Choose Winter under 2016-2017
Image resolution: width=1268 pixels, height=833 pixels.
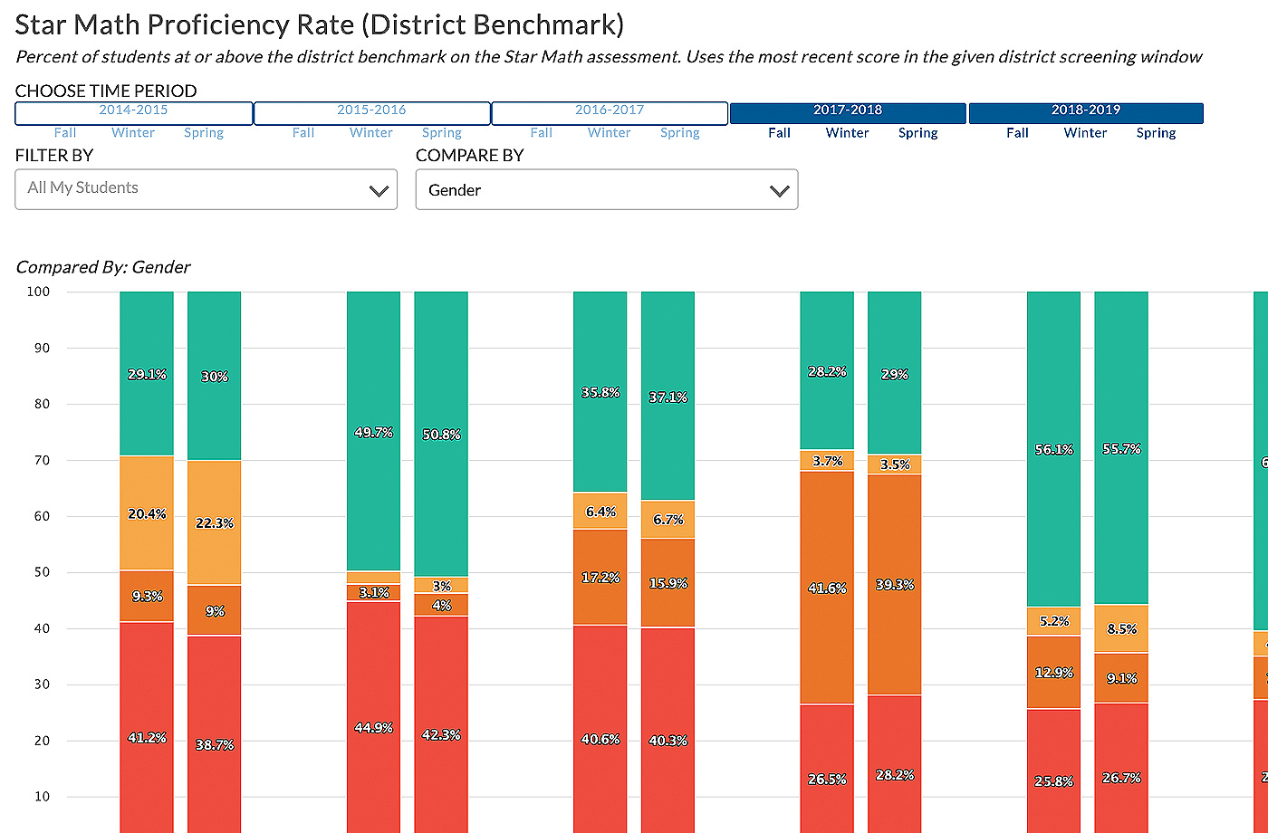pyautogui.click(x=610, y=133)
